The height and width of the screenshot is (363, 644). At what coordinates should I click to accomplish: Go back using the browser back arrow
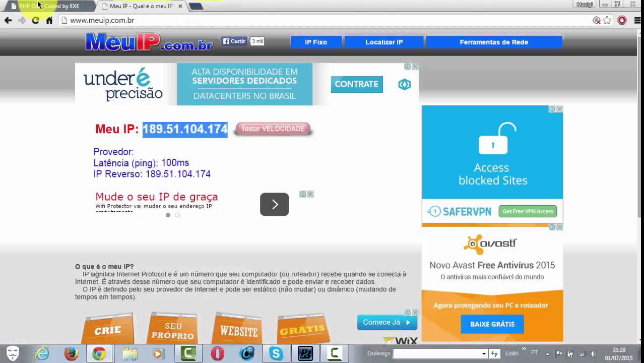pyautogui.click(x=8, y=20)
